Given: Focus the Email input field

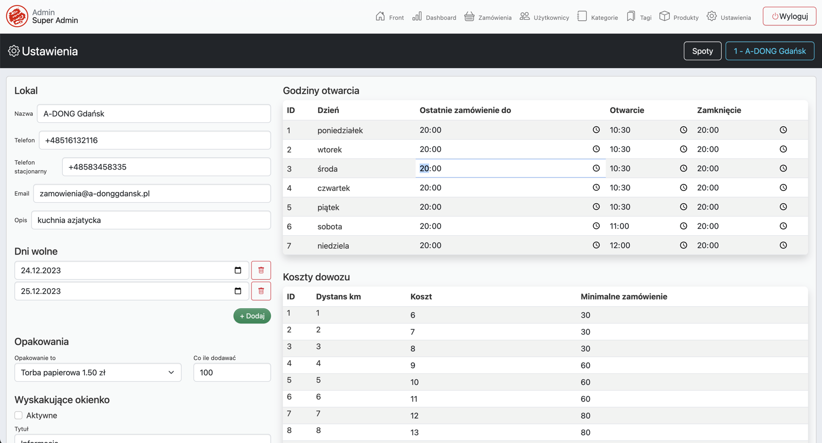Looking at the screenshot, I should coord(152,193).
